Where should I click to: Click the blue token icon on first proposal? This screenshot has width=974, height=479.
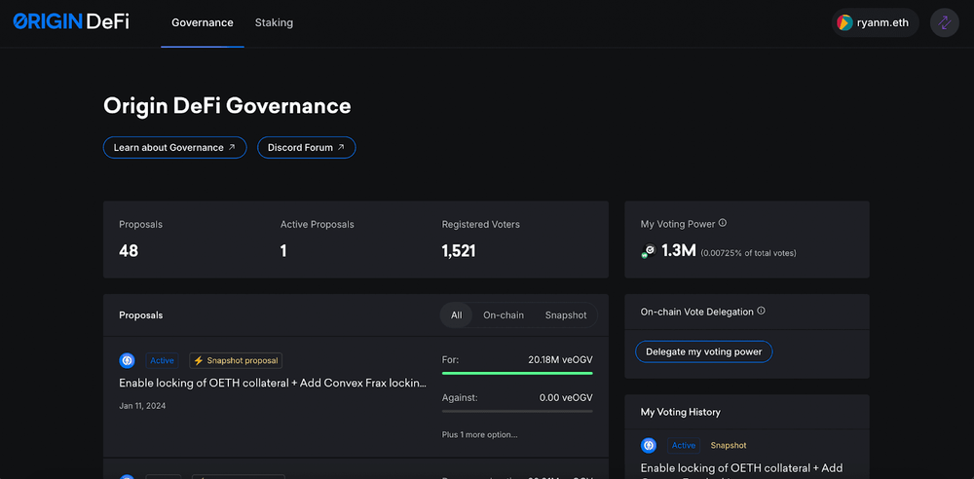point(127,360)
